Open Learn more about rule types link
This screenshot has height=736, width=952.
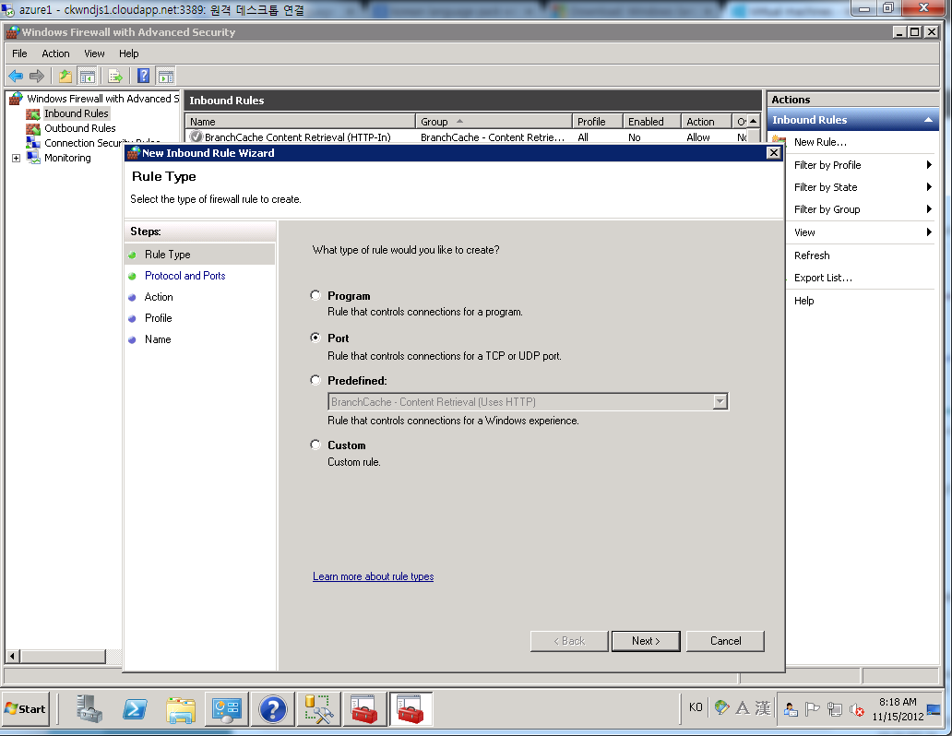tap(373, 576)
